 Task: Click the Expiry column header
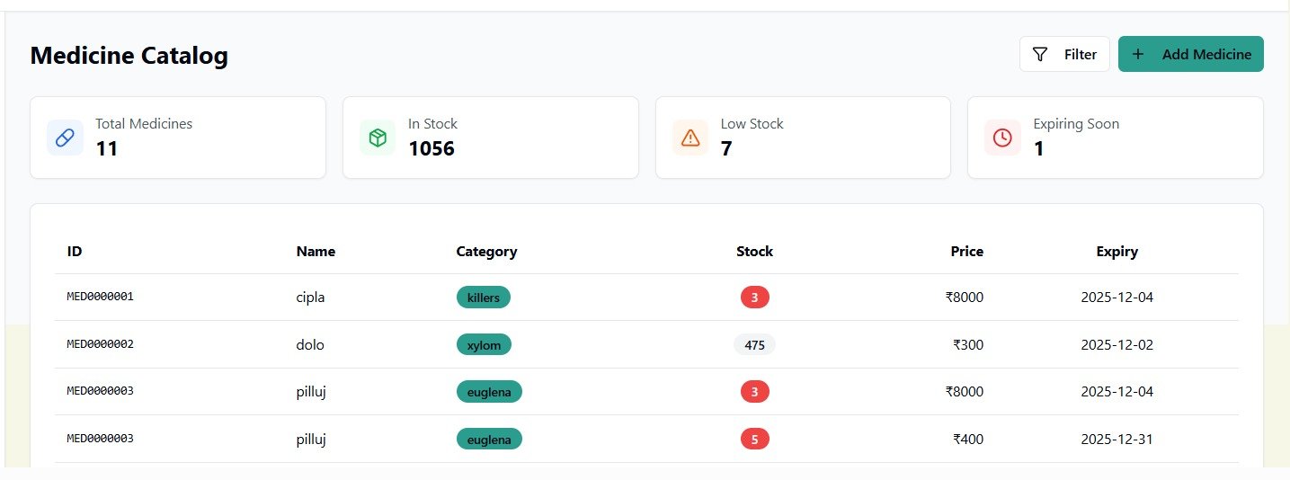click(x=1117, y=252)
